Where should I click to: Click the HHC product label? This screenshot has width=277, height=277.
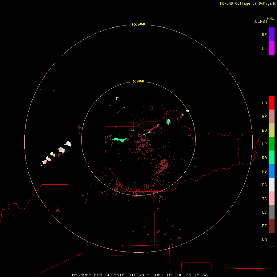[270, 18]
